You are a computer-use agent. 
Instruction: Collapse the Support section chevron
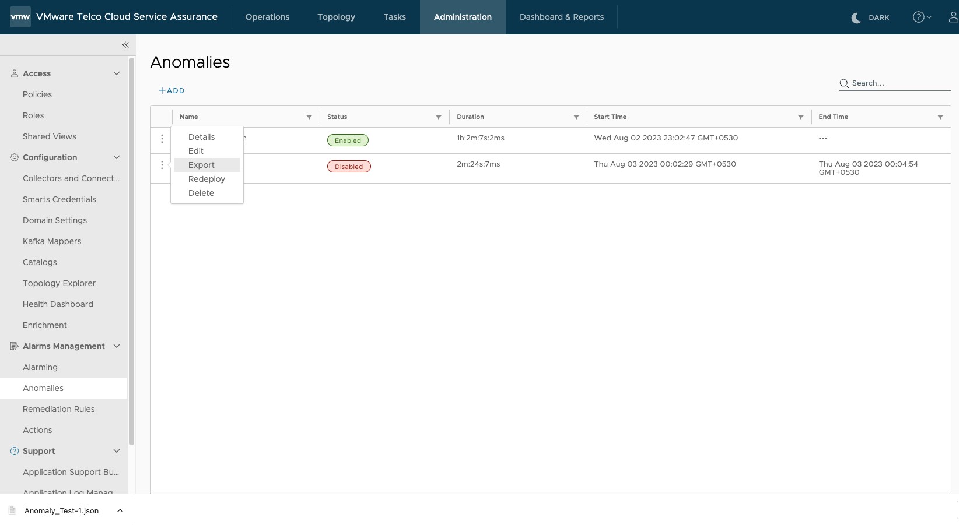(117, 451)
